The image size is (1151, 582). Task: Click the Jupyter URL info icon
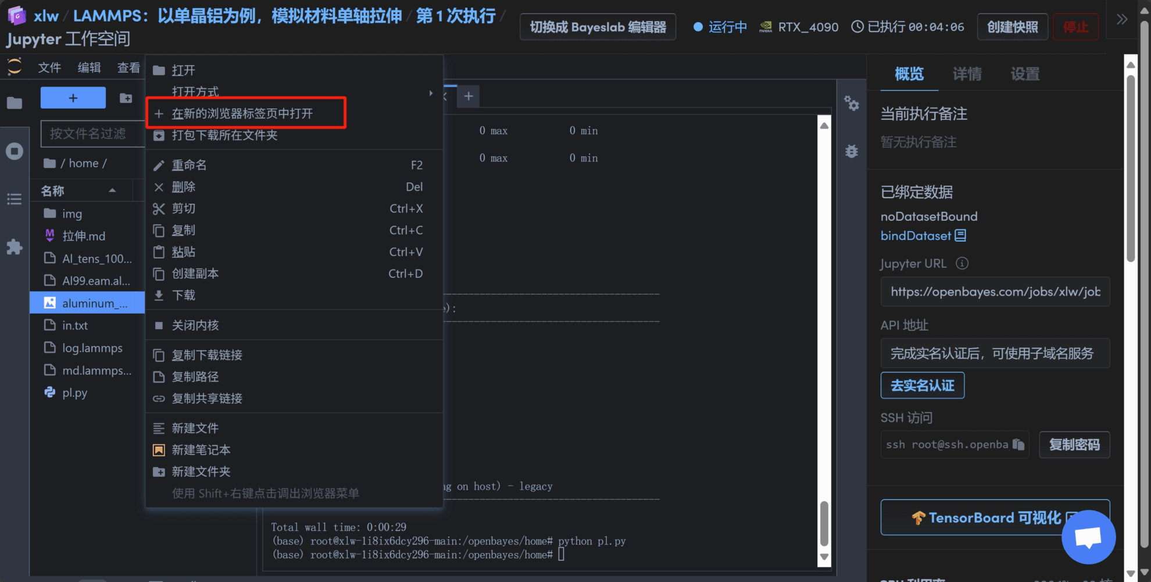[x=962, y=263]
